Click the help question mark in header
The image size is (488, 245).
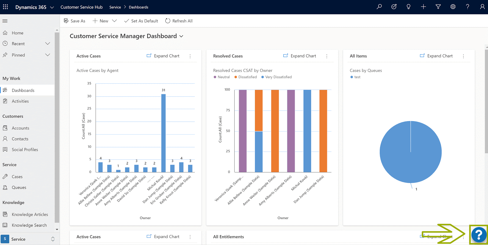(468, 7)
